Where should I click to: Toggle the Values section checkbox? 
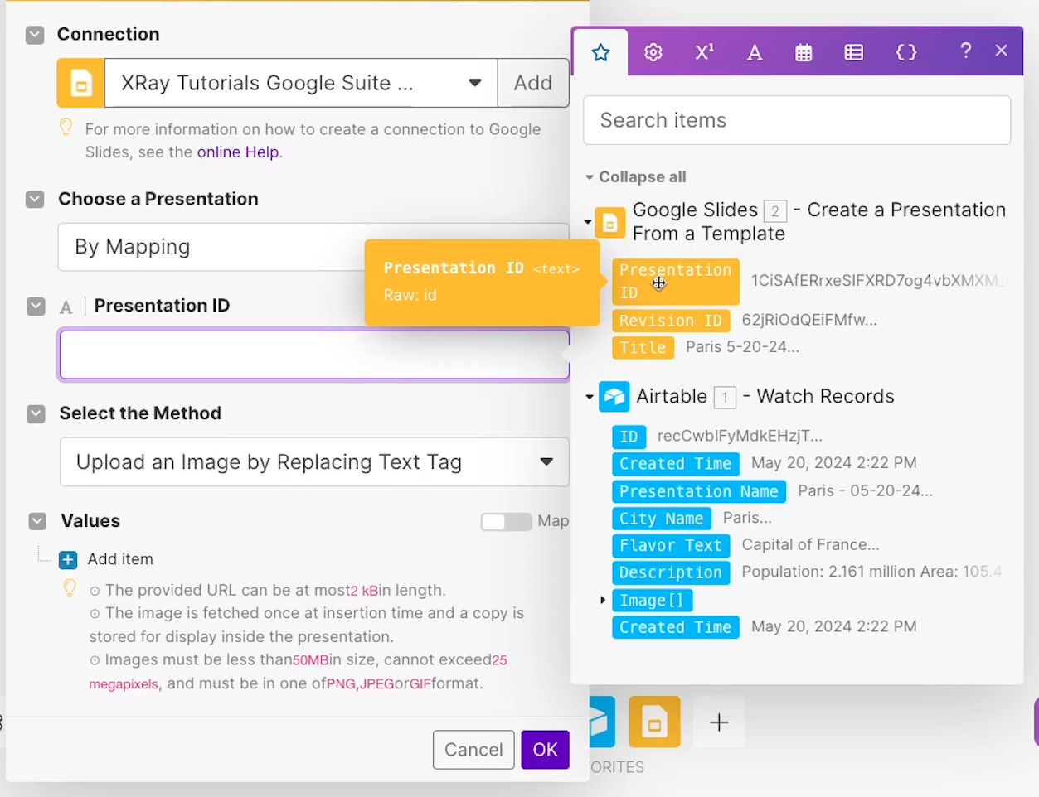pyautogui.click(x=37, y=521)
